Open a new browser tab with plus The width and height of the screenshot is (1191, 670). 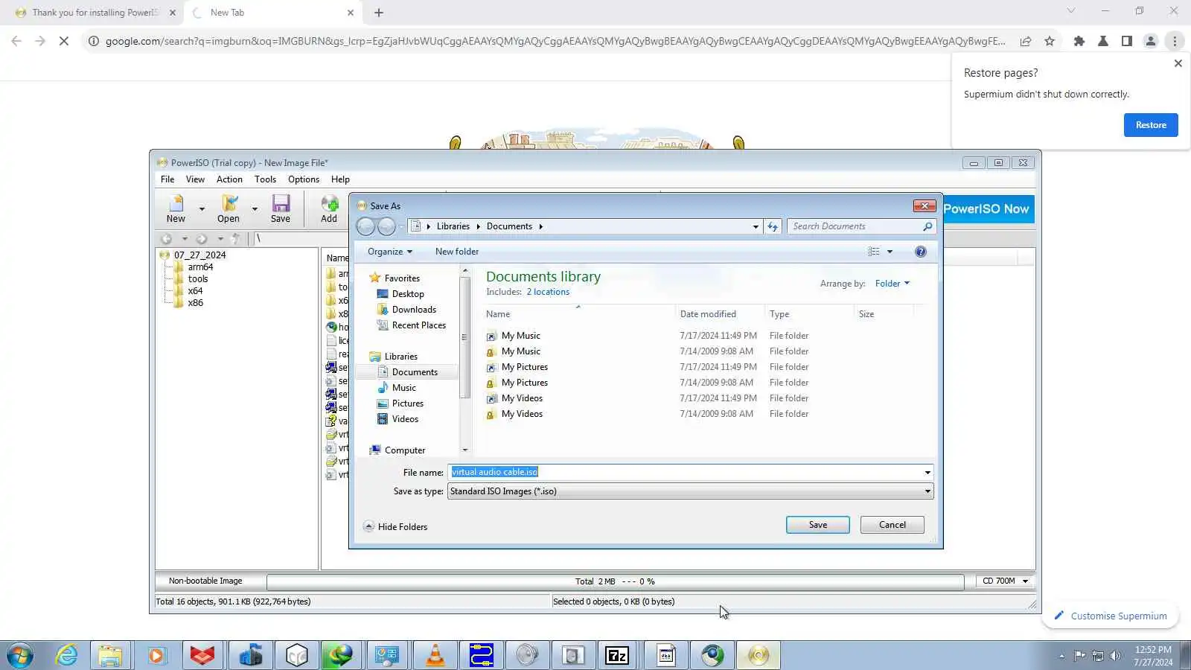pyautogui.click(x=379, y=13)
